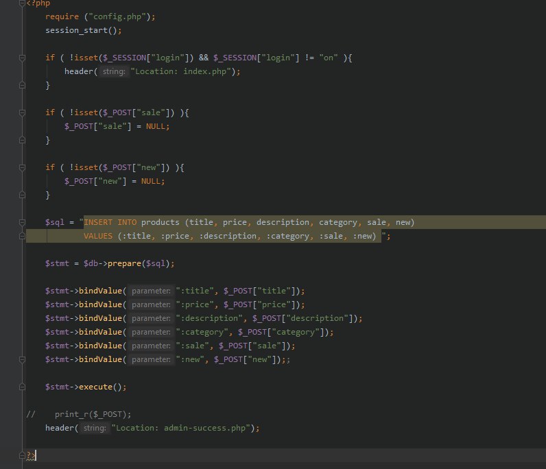The image size is (546, 469).
Task: Click the "config.php" string in the require line
Action: click(117, 16)
